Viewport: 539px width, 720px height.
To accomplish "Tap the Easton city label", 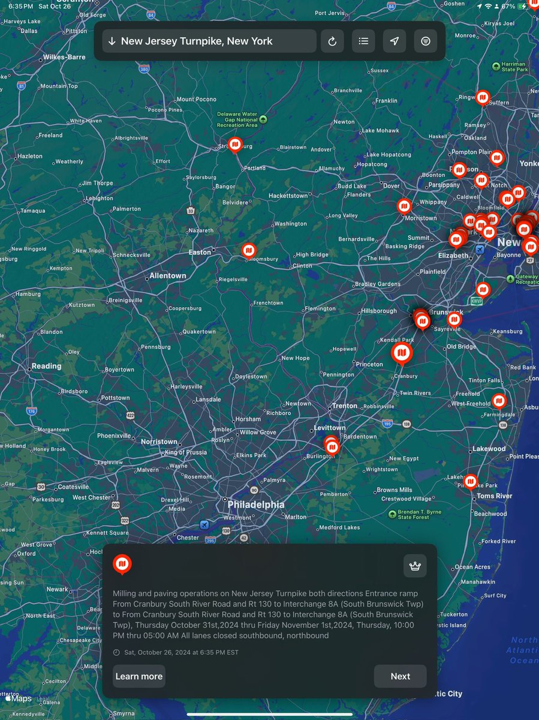I will coord(200,253).
